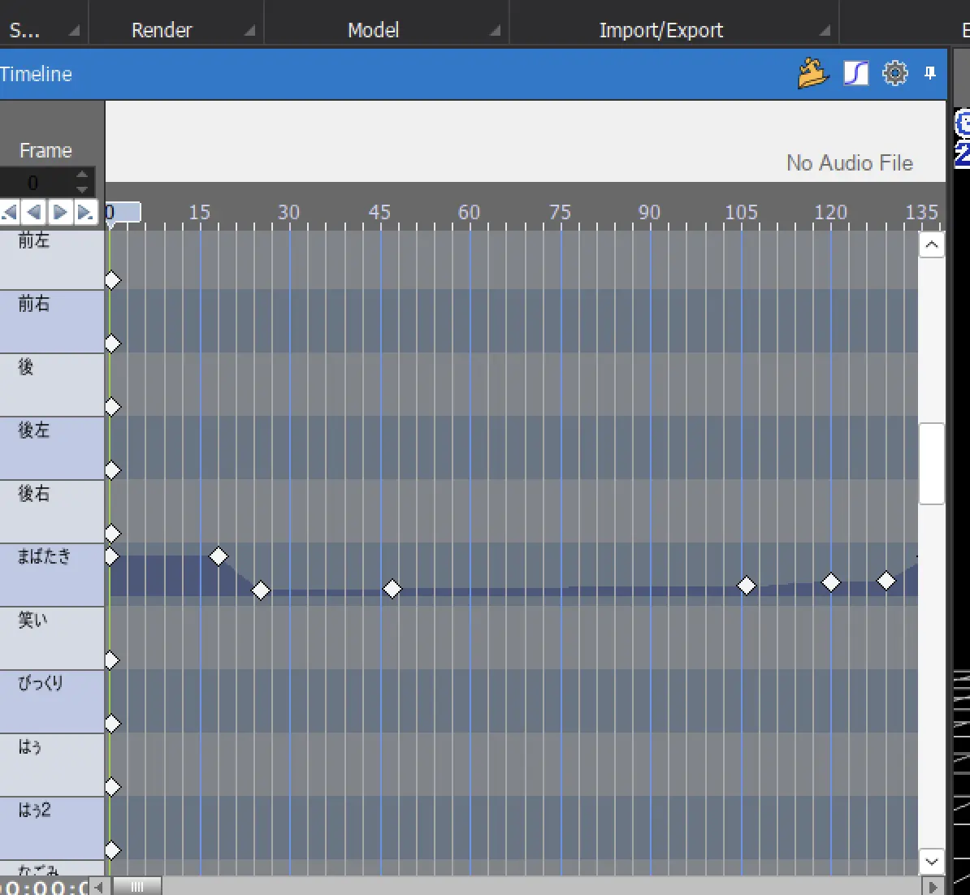Select the 後右 track row label
The height and width of the screenshot is (895, 970).
click(x=52, y=512)
